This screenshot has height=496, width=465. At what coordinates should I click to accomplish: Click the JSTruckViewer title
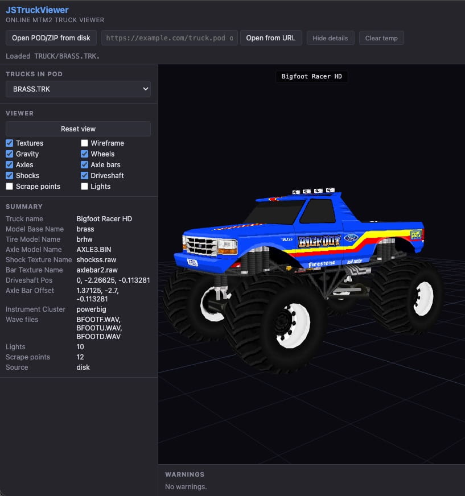coord(37,10)
